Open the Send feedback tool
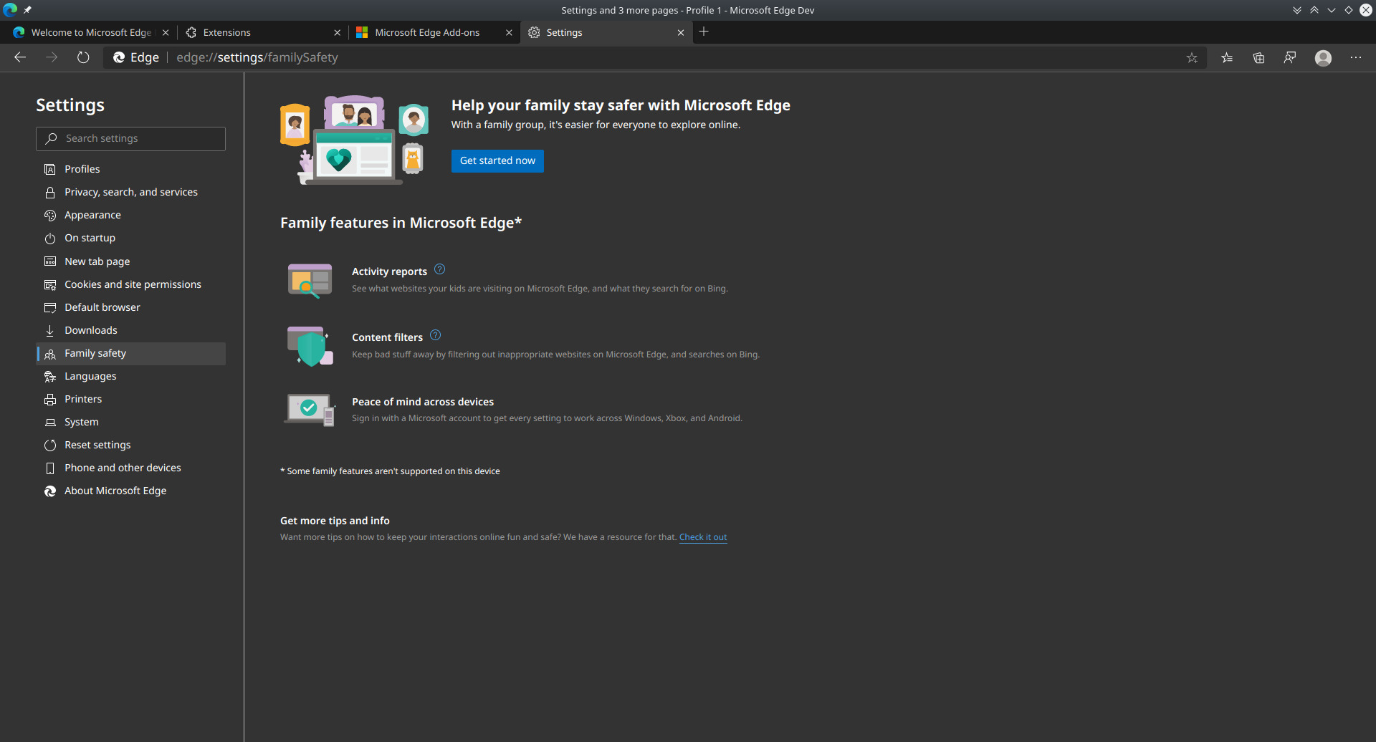Viewport: 1376px width, 742px height. coord(1290,57)
